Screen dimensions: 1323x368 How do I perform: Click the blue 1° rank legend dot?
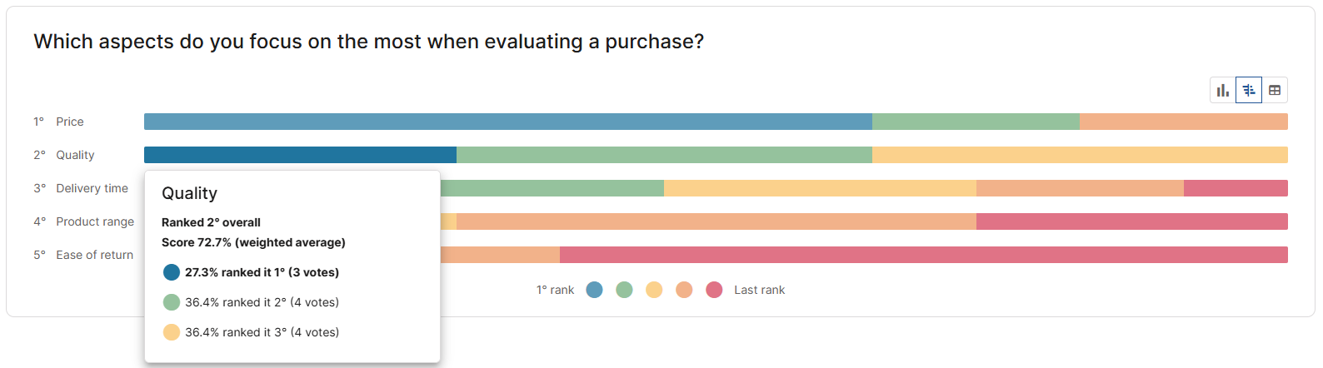click(x=594, y=290)
